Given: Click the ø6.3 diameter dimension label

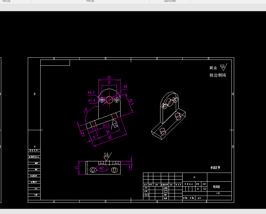Looking at the screenshot, I should (x=91, y=93).
